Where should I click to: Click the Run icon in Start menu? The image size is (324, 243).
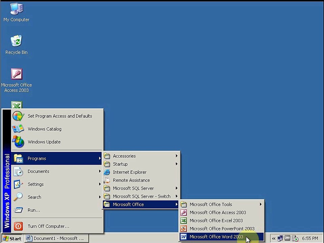coord(18,210)
